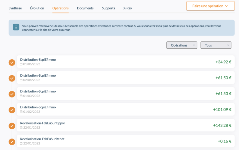Open the Documents tab
This screenshot has height=150, width=239.
coord(85,8)
